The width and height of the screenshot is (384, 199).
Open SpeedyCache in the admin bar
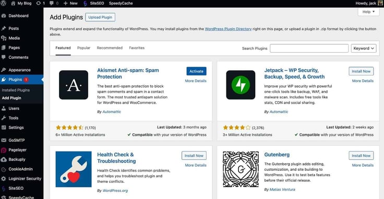(x=121, y=3)
